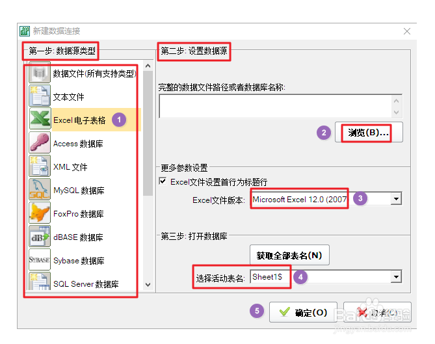The height and width of the screenshot is (344, 435).
Task: Click the data source list scrollbar thumb
Action: point(148,133)
